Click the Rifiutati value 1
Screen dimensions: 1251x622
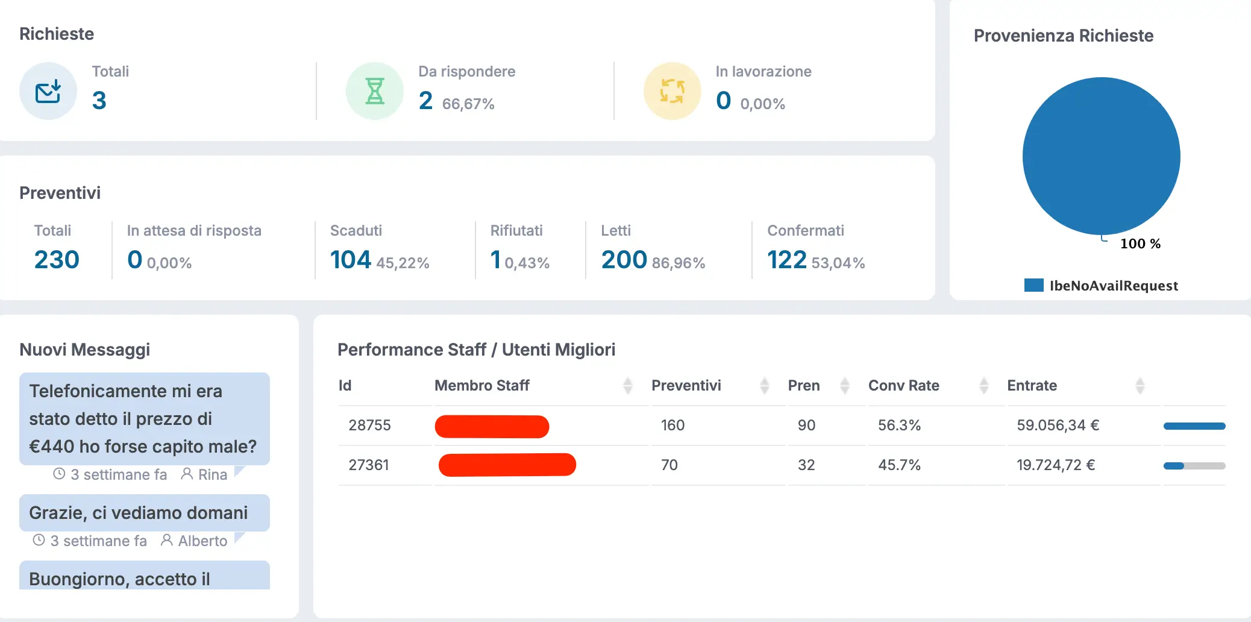pyautogui.click(x=495, y=260)
